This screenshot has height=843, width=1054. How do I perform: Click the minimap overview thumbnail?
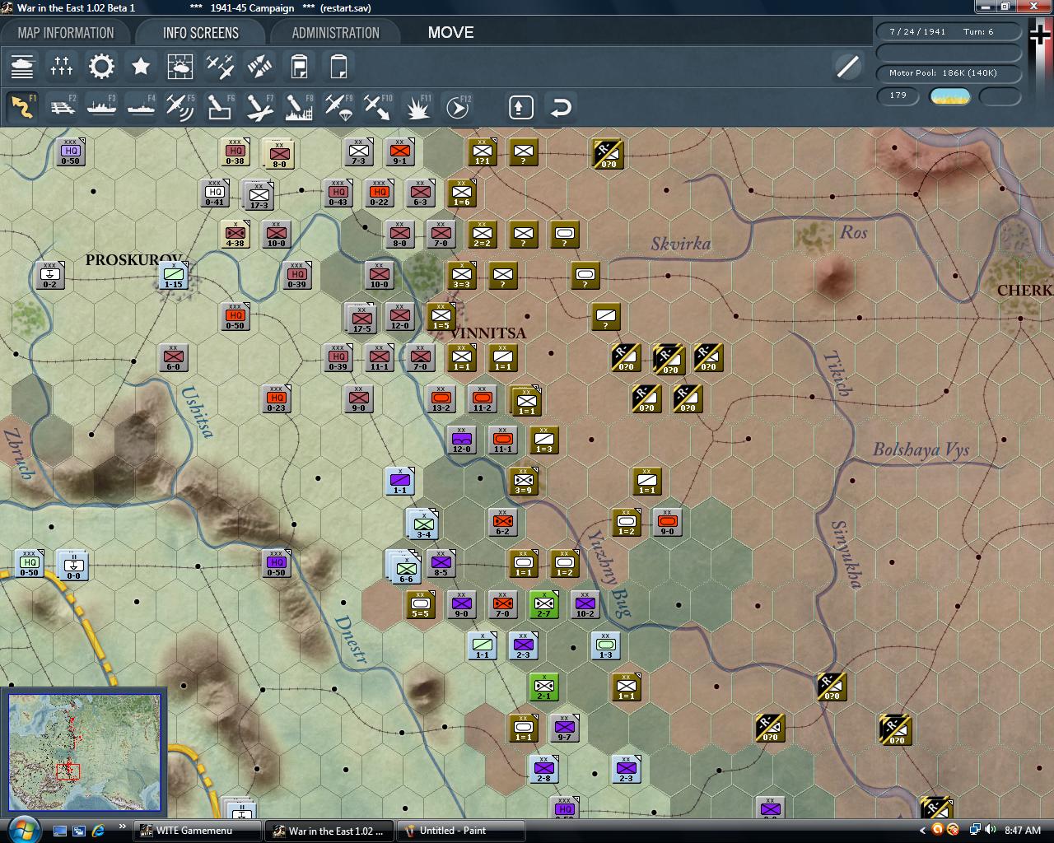coord(84,752)
